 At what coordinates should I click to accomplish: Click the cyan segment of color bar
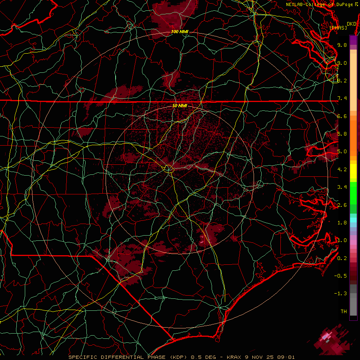[353, 220]
